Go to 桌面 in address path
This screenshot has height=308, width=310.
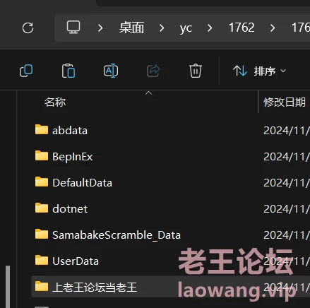(131, 28)
